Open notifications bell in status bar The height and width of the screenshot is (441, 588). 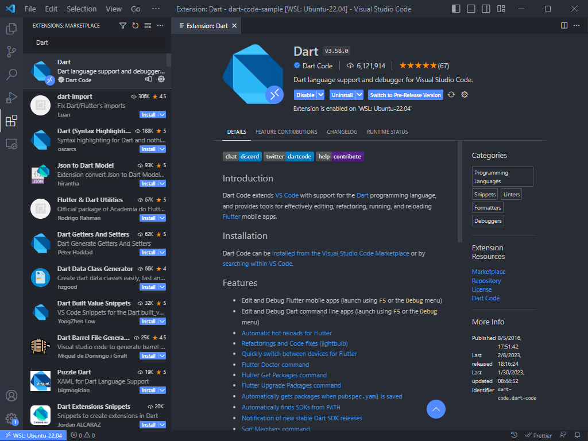578,435
